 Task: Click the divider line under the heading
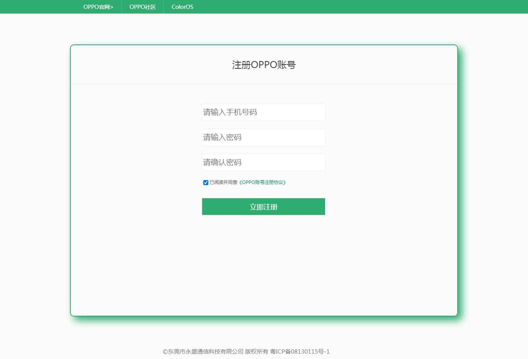coord(264,84)
